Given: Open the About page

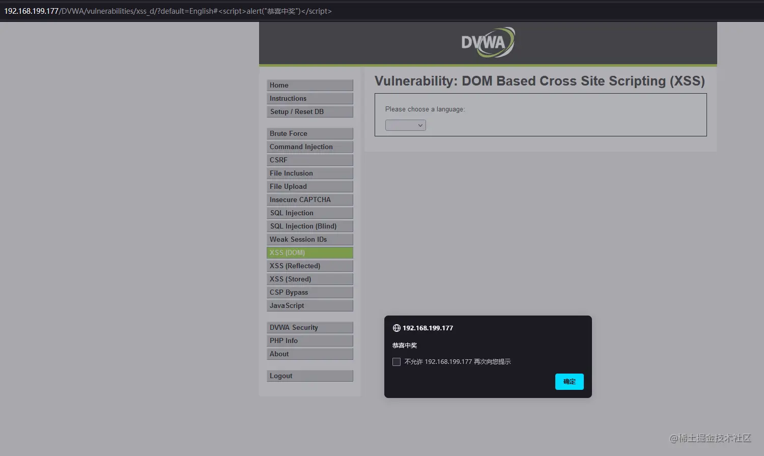Looking at the screenshot, I should click(310, 354).
